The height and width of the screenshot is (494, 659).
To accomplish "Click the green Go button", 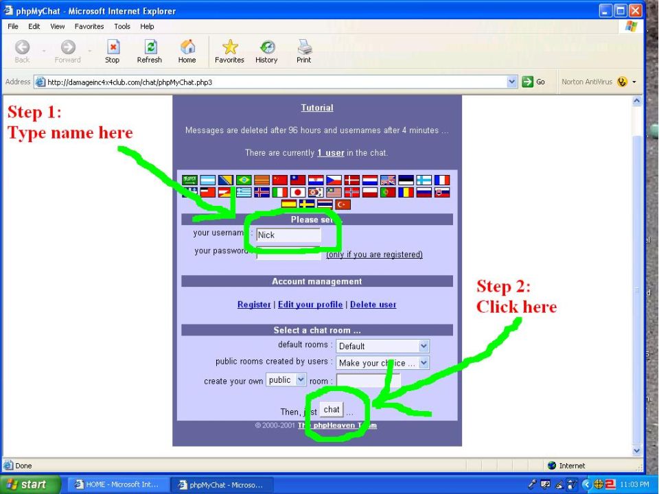I will coord(534,82).
